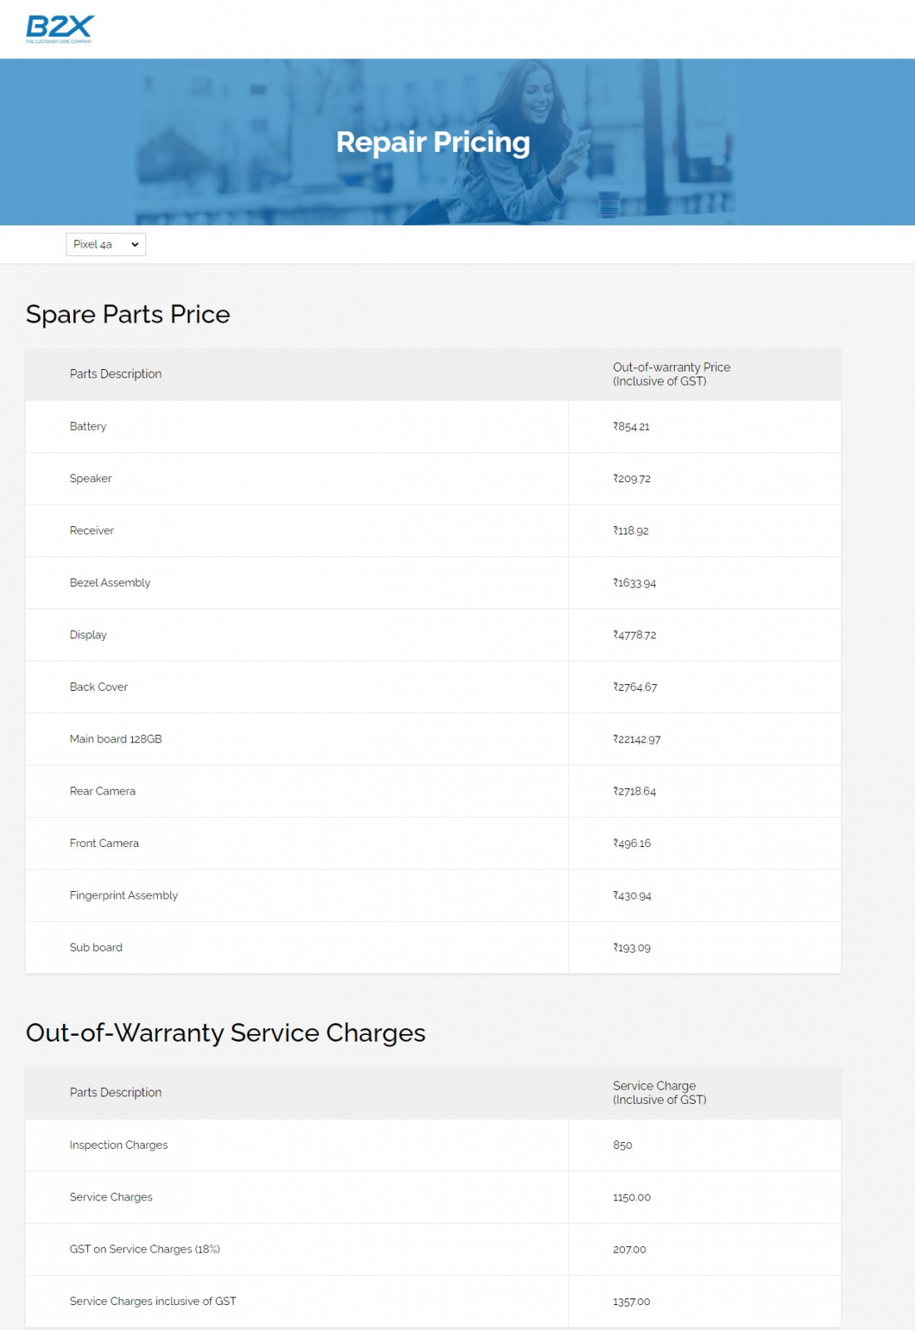915x1330 pixels.
Task: Click the B2X logo
Action: coord(60,29)
